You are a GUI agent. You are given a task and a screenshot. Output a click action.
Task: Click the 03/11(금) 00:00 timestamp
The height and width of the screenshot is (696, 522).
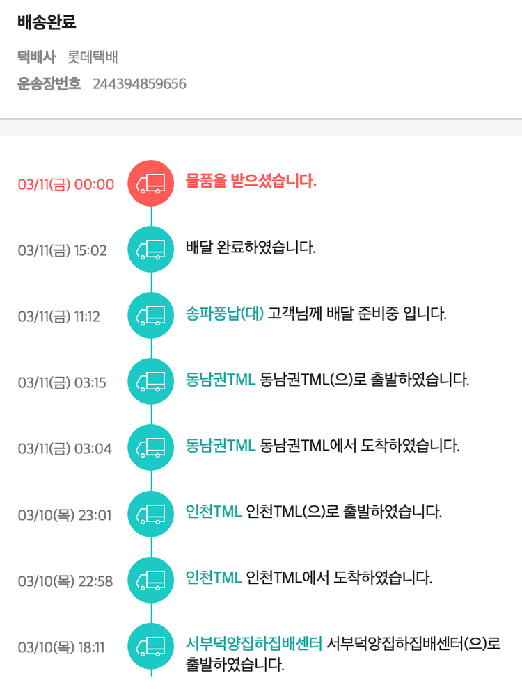pyautogui.click(x=66, y=184)
